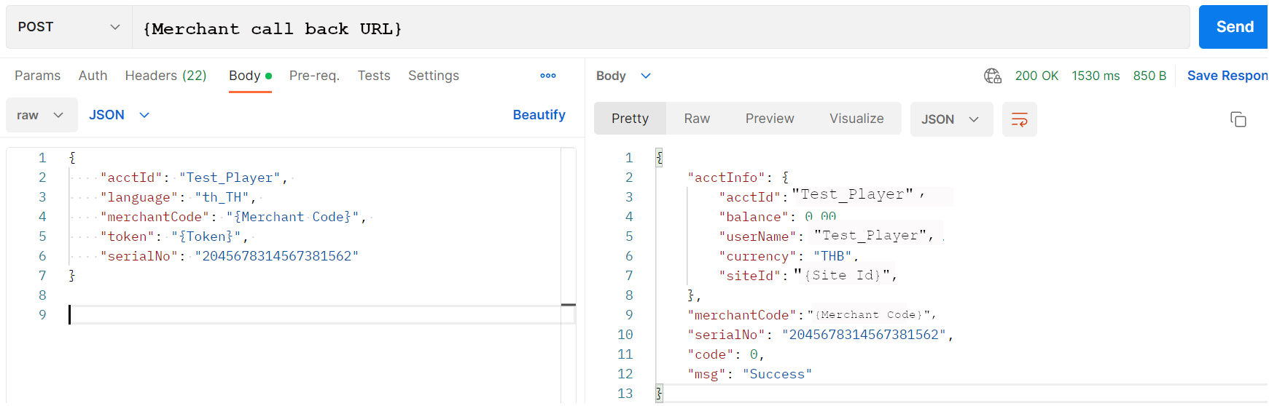Open the POST method dropdown
This screenshot has height=406, width=1269.
click(69, 28)
